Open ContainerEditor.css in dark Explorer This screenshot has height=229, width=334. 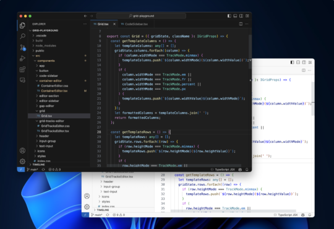(59, 85)
